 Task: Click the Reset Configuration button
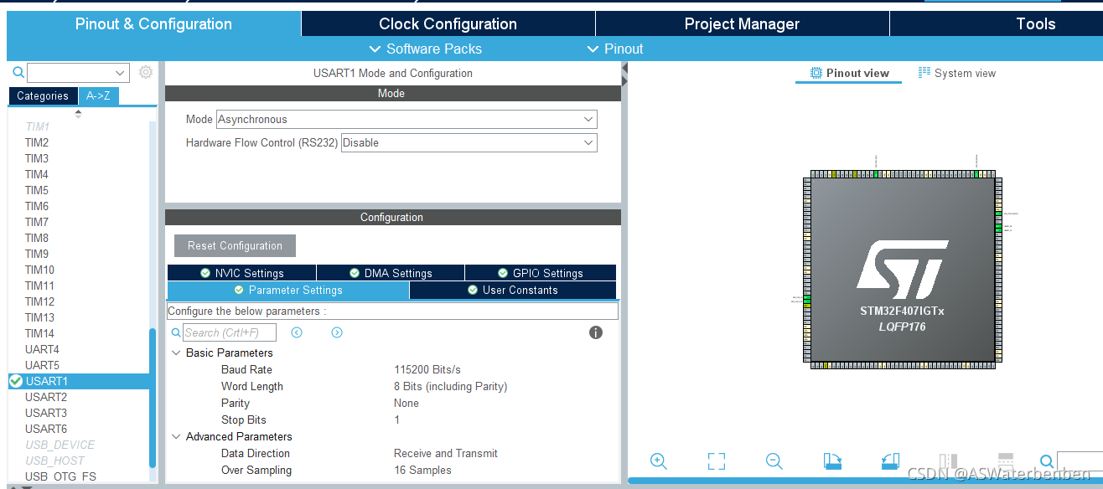coord(235,245)
